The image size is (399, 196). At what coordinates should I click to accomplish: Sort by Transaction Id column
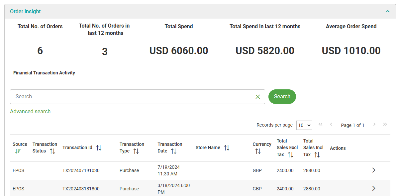[99, 148]
